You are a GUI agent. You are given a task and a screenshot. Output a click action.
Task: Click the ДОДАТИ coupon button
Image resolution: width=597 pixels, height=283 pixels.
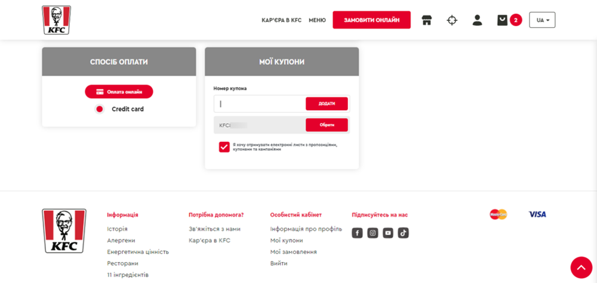327,104
